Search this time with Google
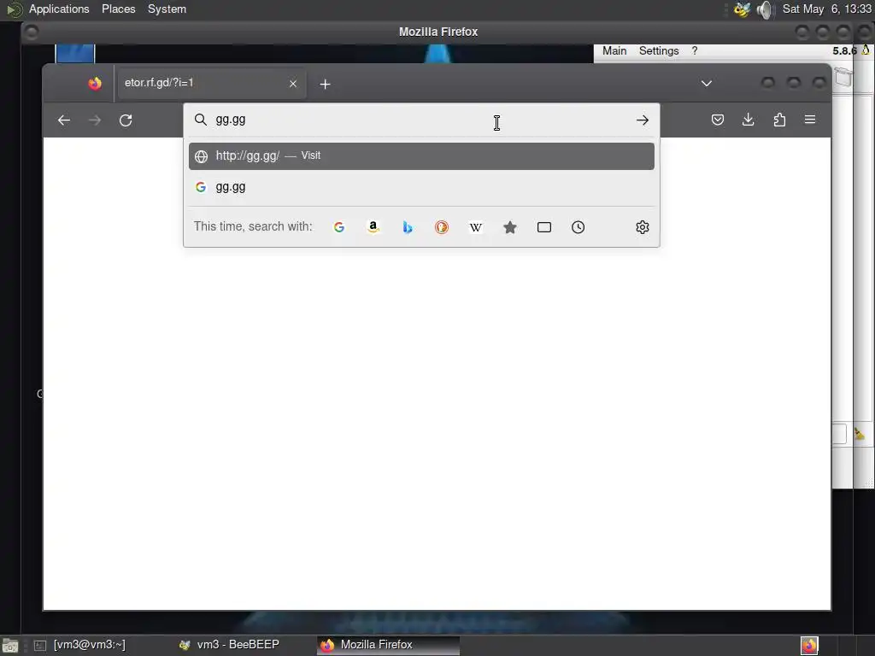The image size is (875, 656). click(x=338, y=227)
